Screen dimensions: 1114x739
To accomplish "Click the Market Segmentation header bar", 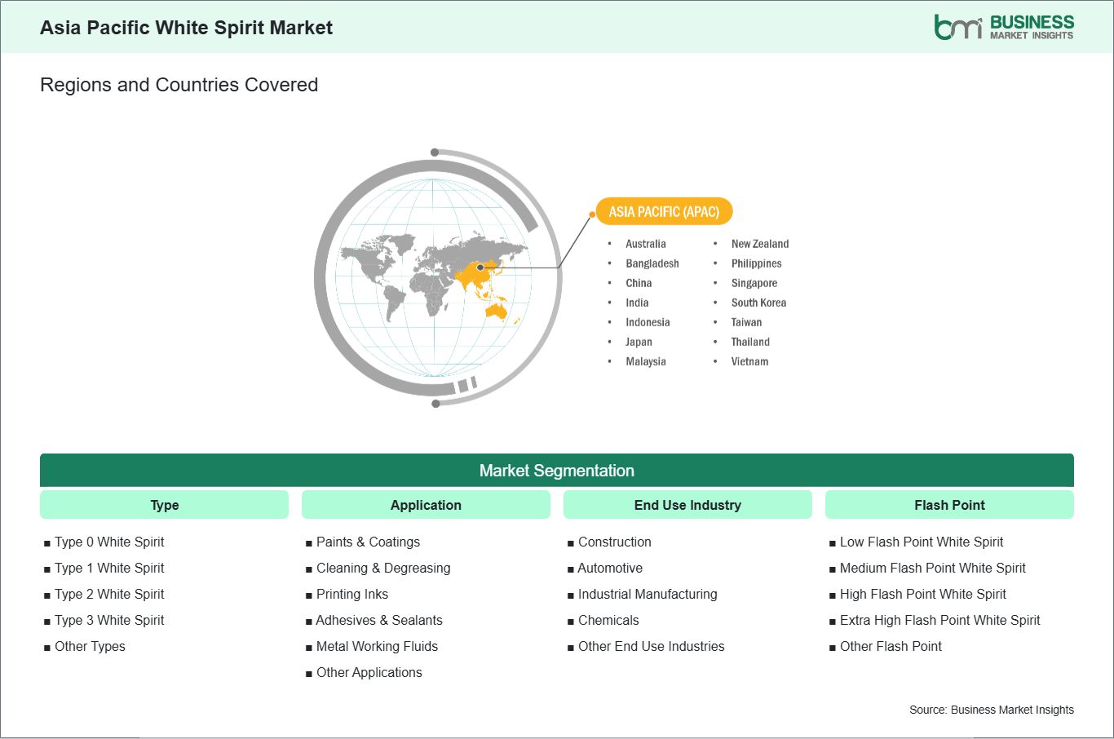I will coord(557,471).
